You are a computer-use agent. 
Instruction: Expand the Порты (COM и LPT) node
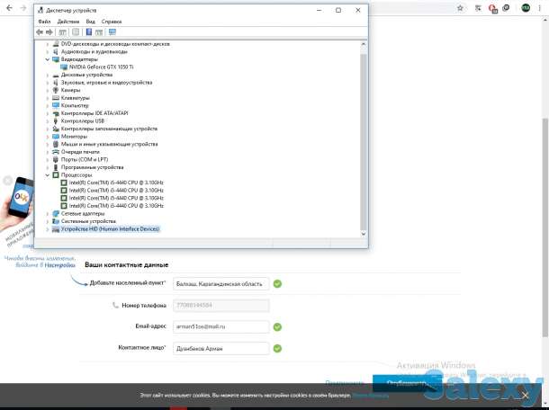pyautogui.click(x=48, y=160)
